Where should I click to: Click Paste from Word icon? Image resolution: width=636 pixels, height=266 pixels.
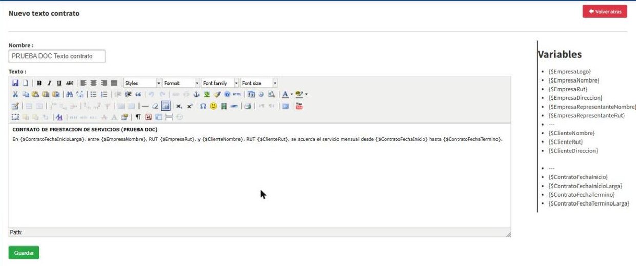(x=56, y=94)
